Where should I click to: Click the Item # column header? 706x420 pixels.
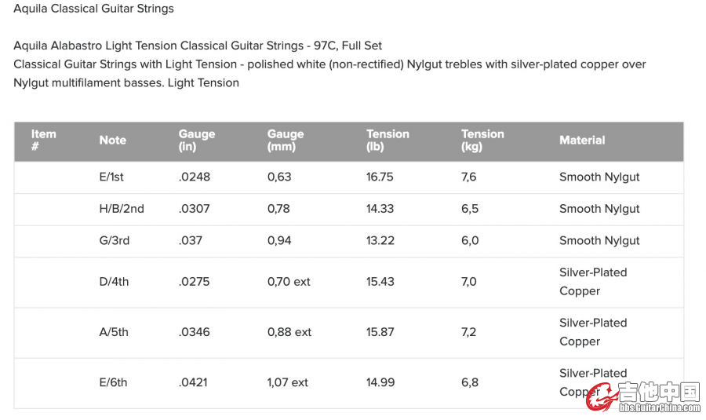coord(43,141)
